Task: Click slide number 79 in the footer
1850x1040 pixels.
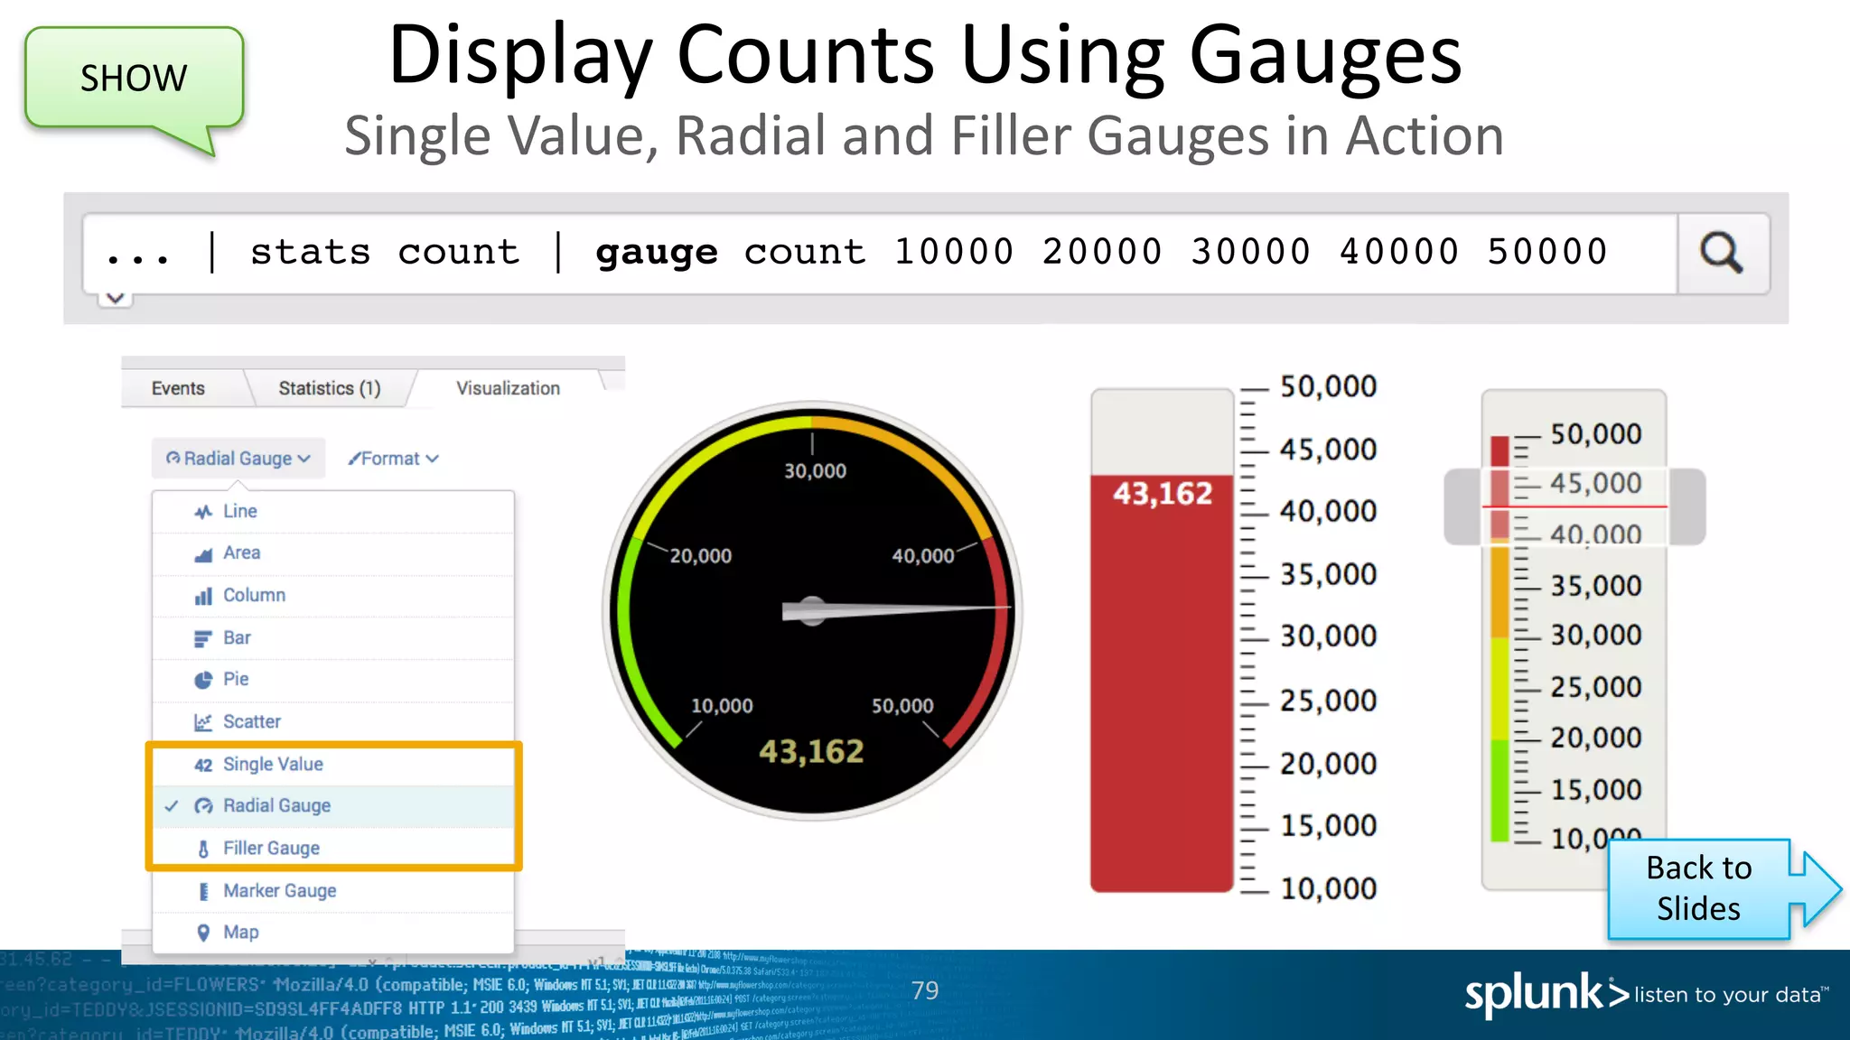Action: tap(925, 991)
